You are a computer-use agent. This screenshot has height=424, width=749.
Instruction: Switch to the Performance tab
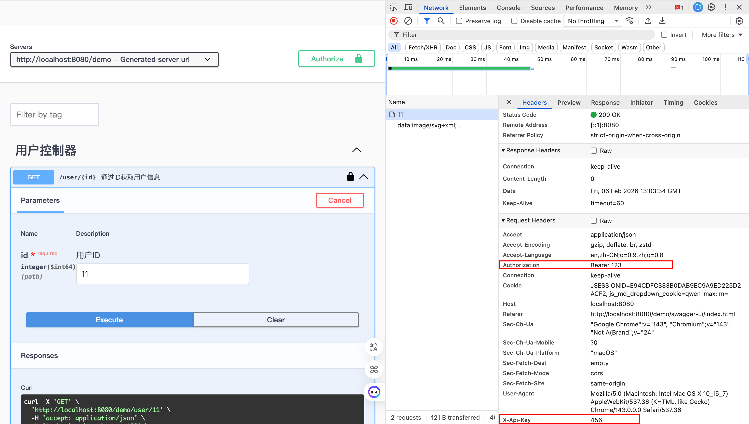pos(584,8)
